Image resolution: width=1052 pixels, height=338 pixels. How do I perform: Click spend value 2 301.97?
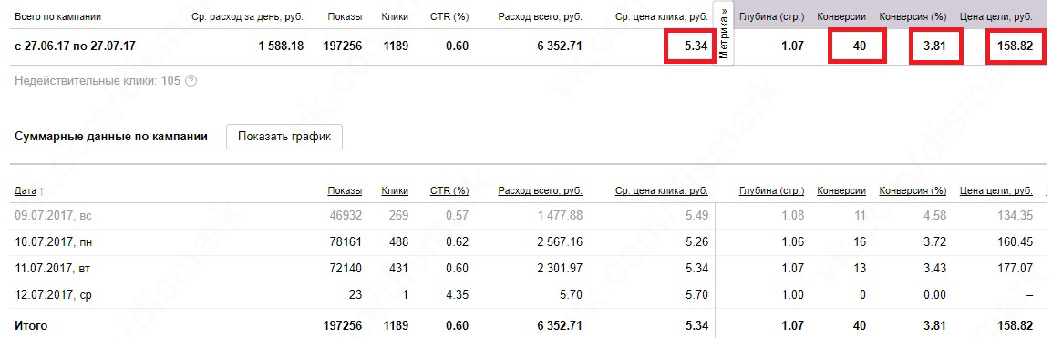[560, 268]
